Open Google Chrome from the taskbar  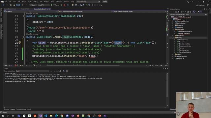click(62, 116)
